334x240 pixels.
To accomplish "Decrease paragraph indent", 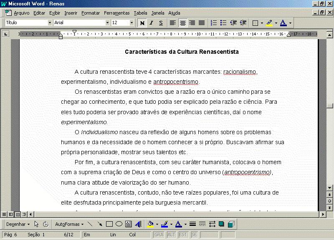I will click(233, 23).
